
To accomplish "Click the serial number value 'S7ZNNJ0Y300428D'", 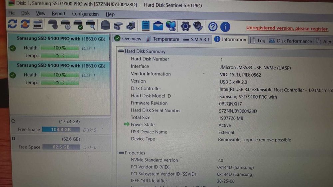I will click(x=238, y=111).
